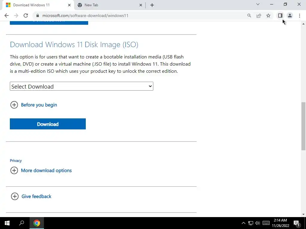This screenshot has width=306, height=229.
Task: Go back using the browser back arrow
Action: tap(7, 16)
